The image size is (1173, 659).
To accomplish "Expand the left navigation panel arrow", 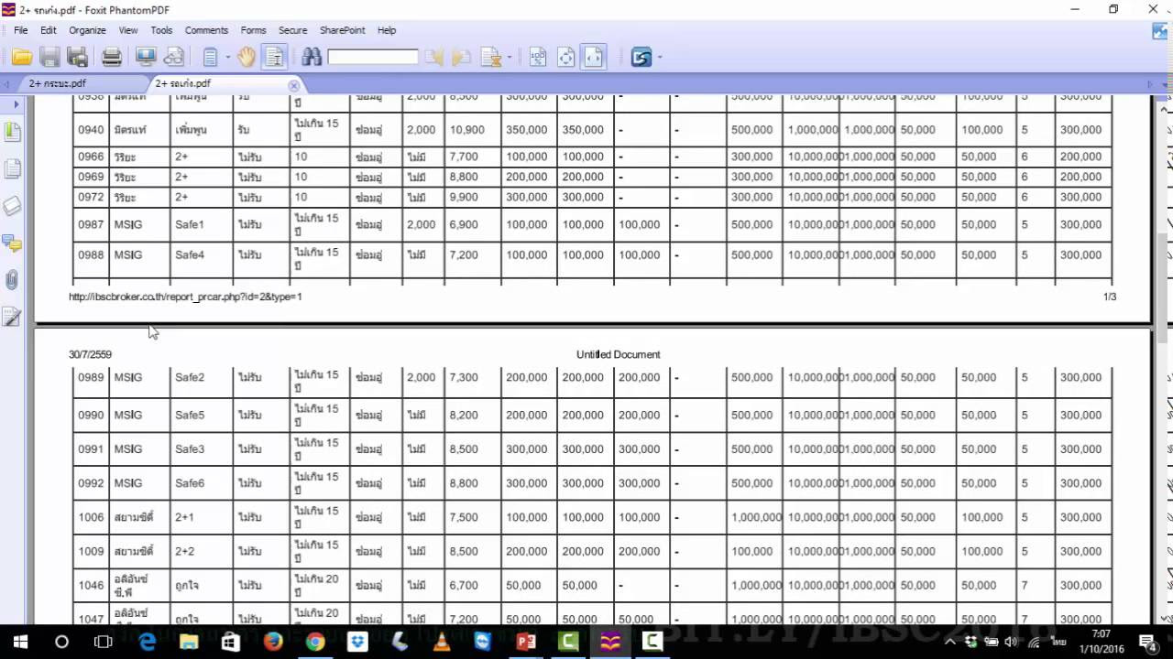I will tap(16, 104).
